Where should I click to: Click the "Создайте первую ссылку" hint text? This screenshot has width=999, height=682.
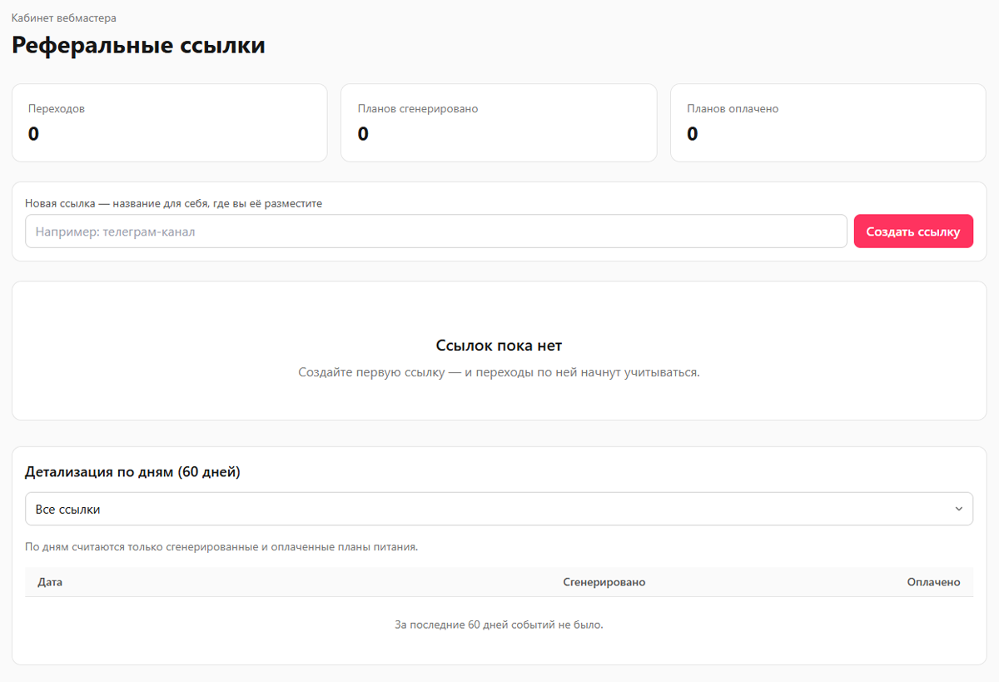pyautogui.click(x=370, y=372)
